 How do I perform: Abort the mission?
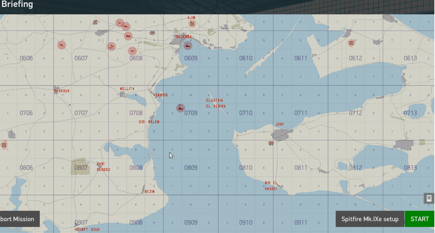20,219
